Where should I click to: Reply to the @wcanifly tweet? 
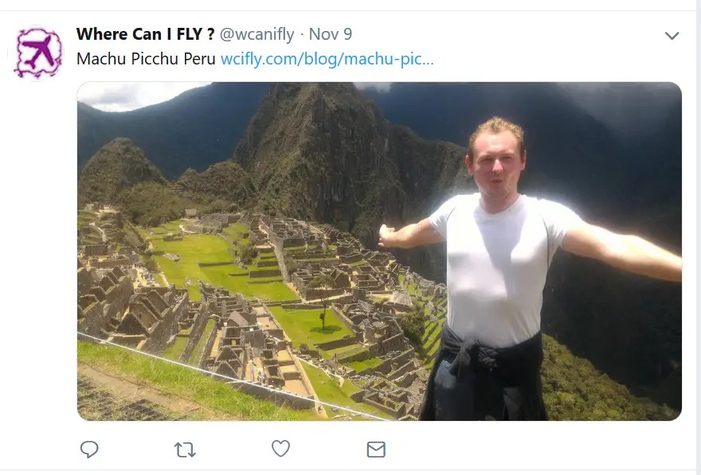point(89,449)
